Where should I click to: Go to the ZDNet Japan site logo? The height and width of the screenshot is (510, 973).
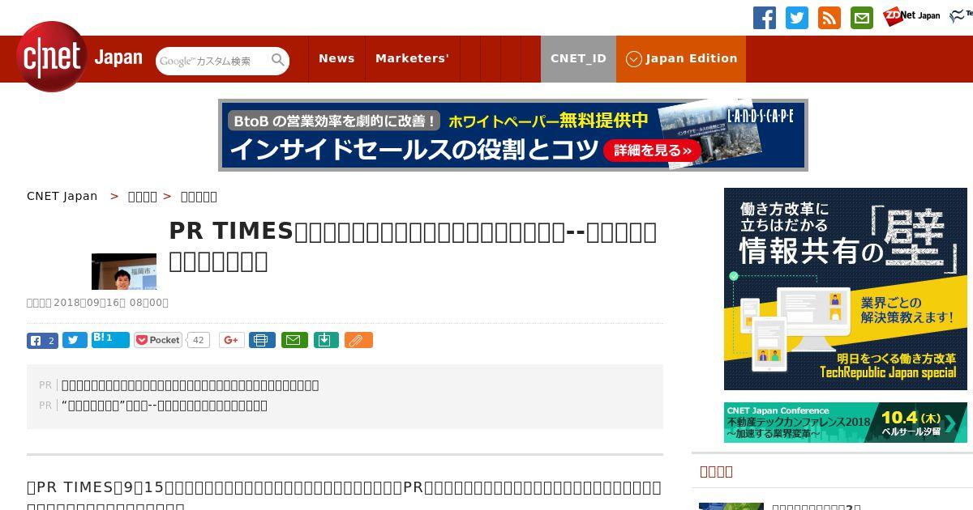[911, 15]
